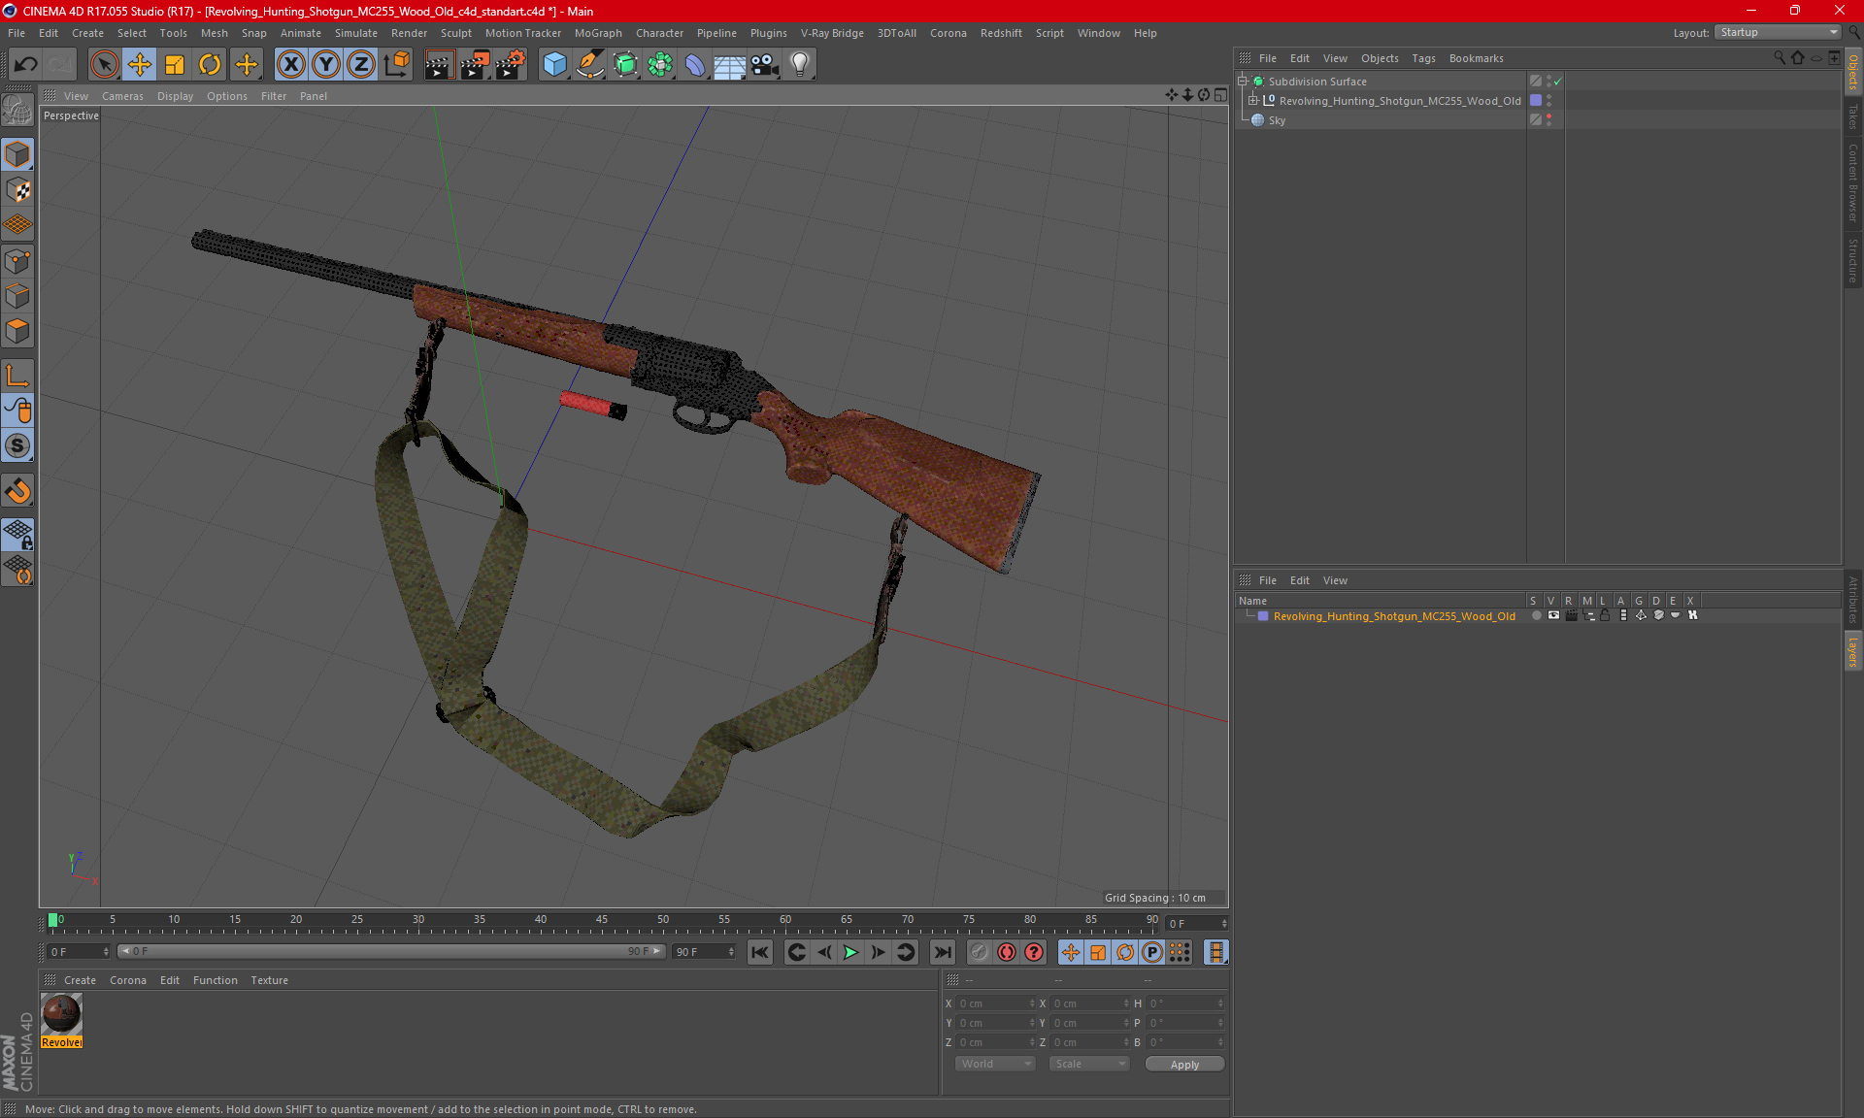
Task: Click Record Active Objects button
Action: click(x=979, y=952)
